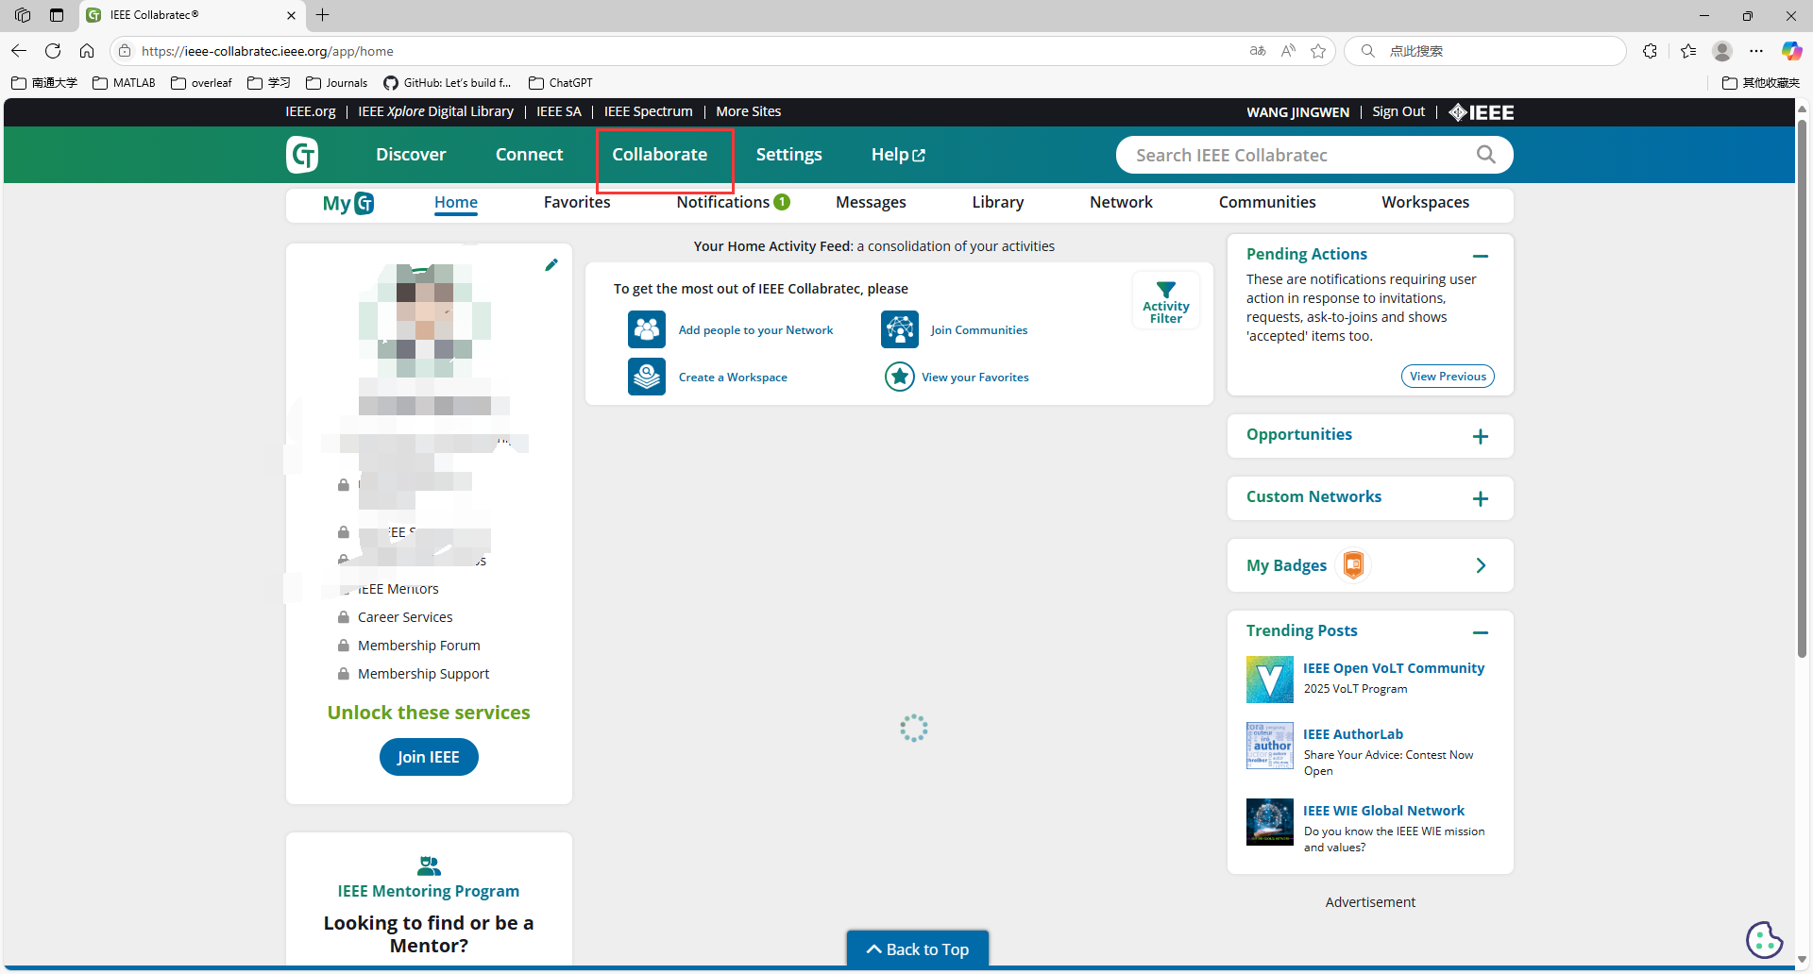The height and width of the screenshot is (974, 1813).
Task: Click the read aloud icon in address bar
Action: point(1288,51)
